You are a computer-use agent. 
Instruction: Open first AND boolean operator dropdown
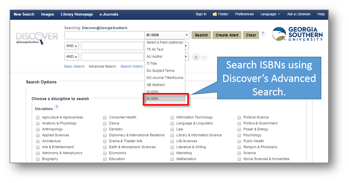tap(71, 46)
